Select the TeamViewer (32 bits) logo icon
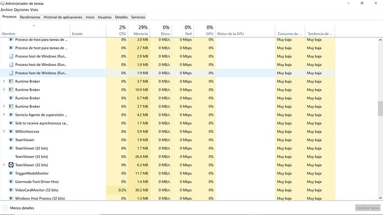This screenshot has width=383, height=215. click(11, 165)
